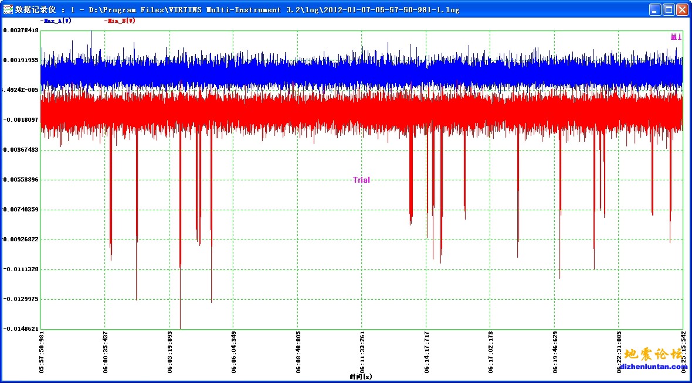Click the data logger window app icon
The width and height of the screenshot is (692, 383).
(8, 9)
